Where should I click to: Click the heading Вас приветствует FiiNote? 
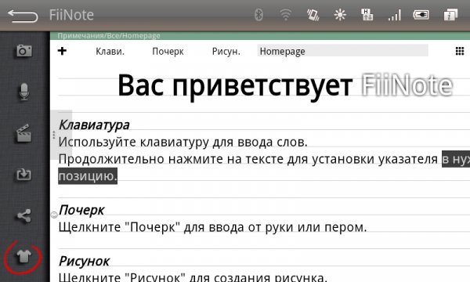point(285,86)
